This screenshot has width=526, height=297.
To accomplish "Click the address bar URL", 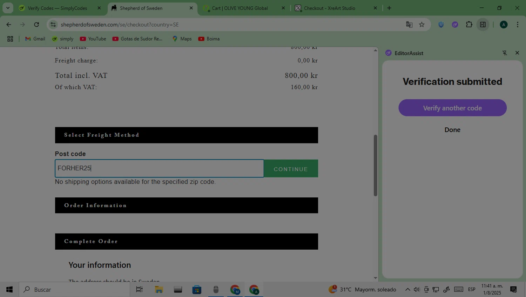I will click(x=120, y=25).
